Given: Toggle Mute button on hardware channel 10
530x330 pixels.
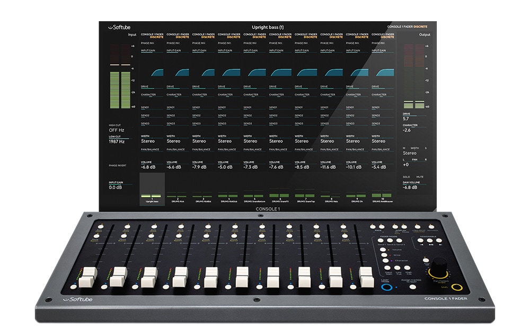Looking at the screenshot, I should (345, 236).
